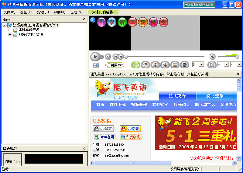Click the red 二 mode ball
Viewport: 243px width, 173px height.
pos(132,22)
